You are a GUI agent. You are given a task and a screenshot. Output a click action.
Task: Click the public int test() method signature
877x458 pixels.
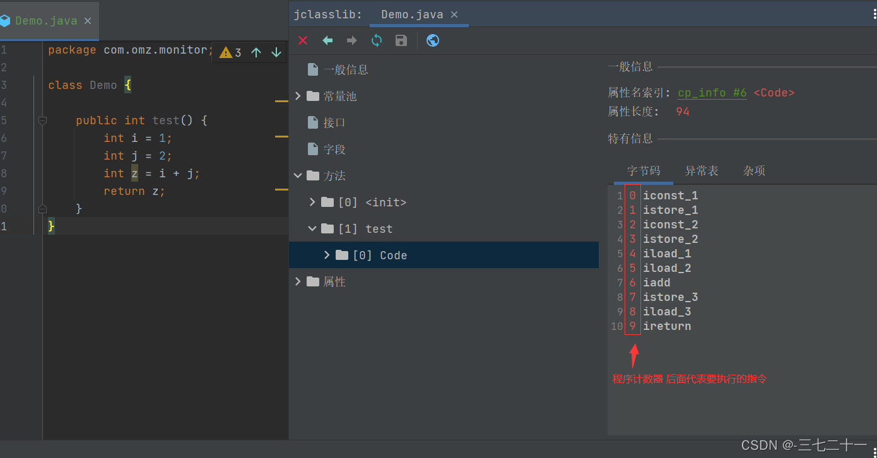(x=141, y=120)
